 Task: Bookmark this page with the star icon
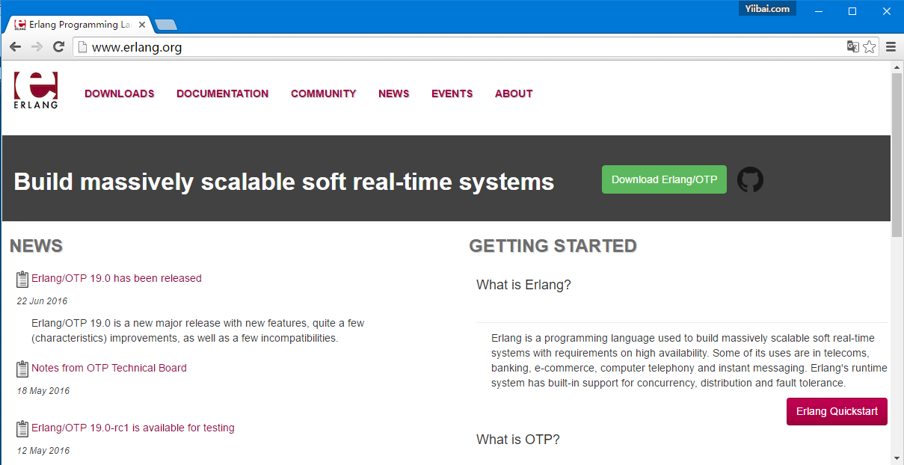[x=869, y=47]
